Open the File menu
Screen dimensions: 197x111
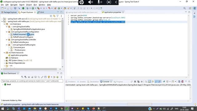pos(2,5)
